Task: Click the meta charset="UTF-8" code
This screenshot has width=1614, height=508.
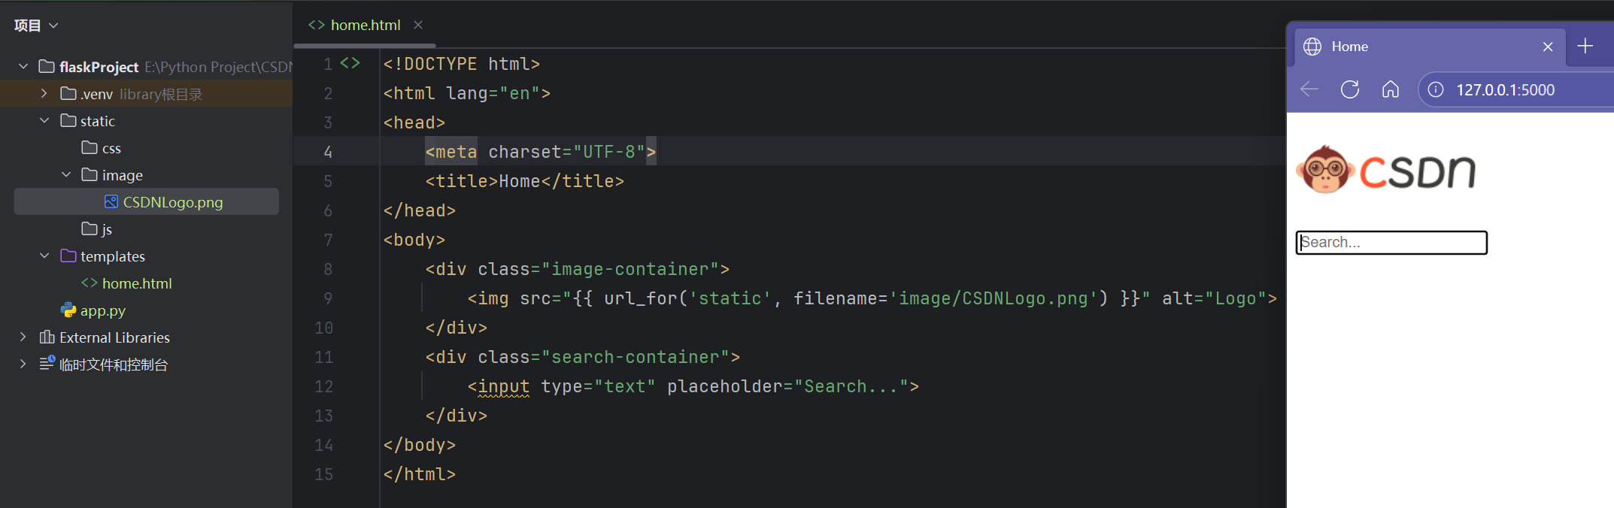Action: click(x=541, y=152)
